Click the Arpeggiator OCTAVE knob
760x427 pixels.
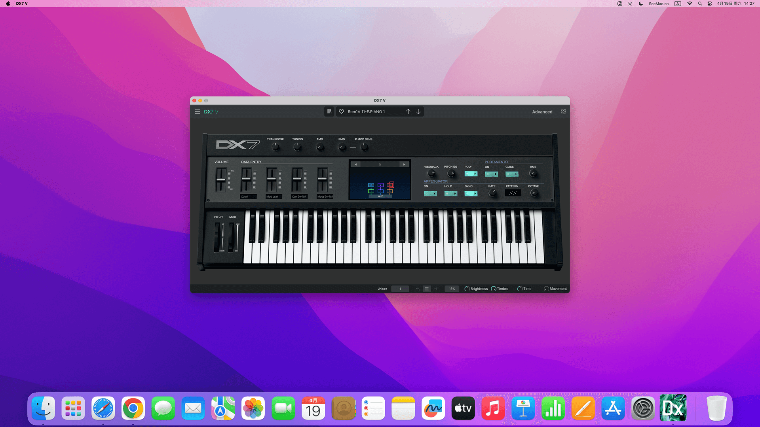pyautogui.click(x=534, y=193)
